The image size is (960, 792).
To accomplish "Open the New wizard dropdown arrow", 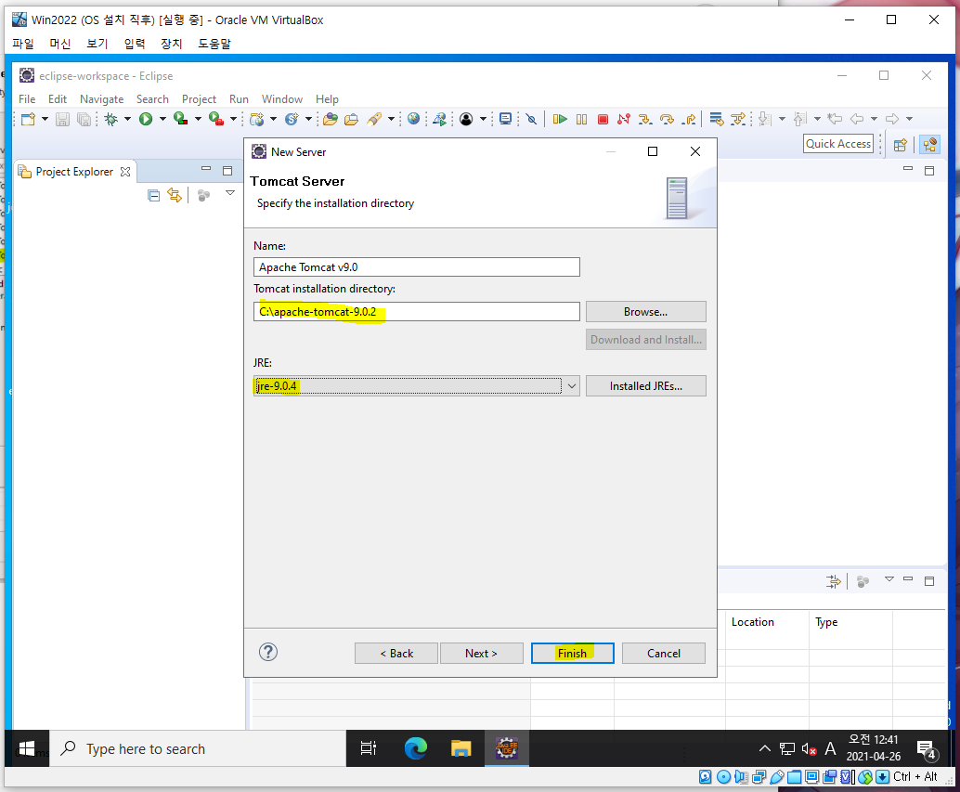I will tap(45, 119).
